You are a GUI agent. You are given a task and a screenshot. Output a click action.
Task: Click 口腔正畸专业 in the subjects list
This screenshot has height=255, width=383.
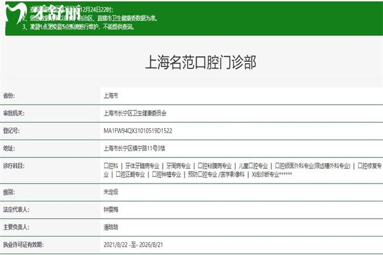pyautogui.click(x=130, y=175)
